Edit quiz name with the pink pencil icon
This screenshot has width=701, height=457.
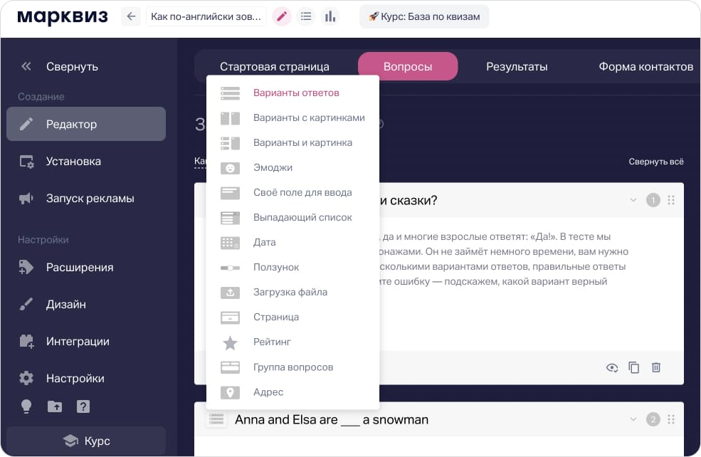281,16
